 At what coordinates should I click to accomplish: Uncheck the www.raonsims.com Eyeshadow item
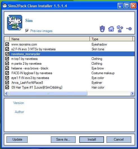click(x=7, y=44)
